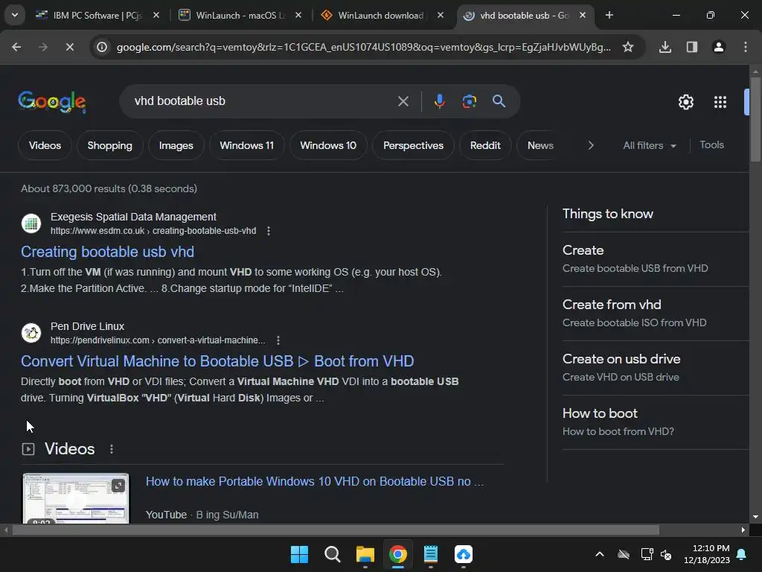This screenshot has width=762, height=572.
Task: Open the tab search dropdown
Action: [x=15, y=15]
